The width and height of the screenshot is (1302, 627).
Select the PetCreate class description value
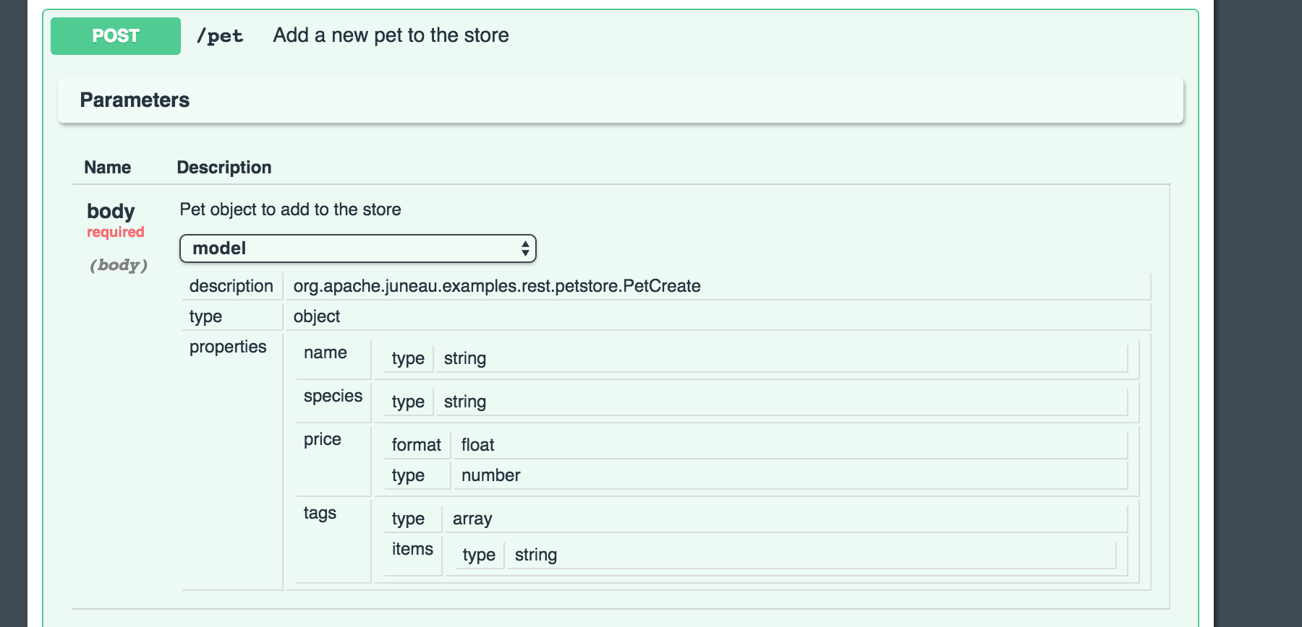[497, 286]
